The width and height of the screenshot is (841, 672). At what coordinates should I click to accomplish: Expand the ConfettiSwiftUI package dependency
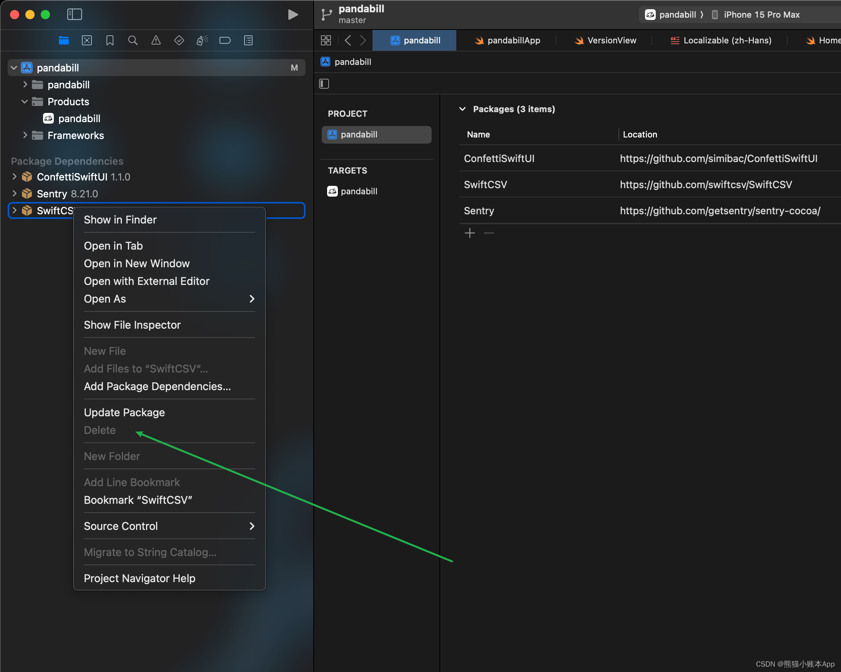15,177
